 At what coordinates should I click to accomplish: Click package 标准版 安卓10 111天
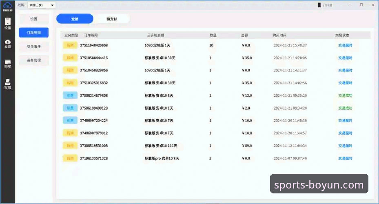tap(161, 146)
